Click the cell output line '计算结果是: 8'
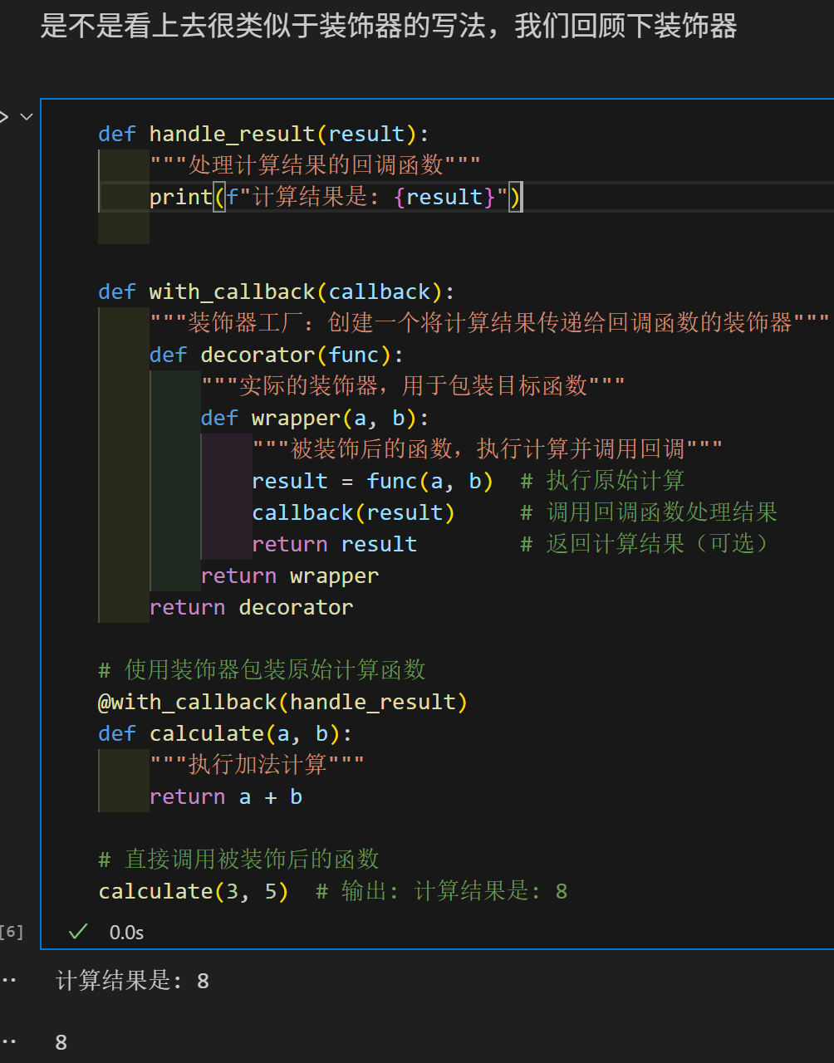 [133, 981]
